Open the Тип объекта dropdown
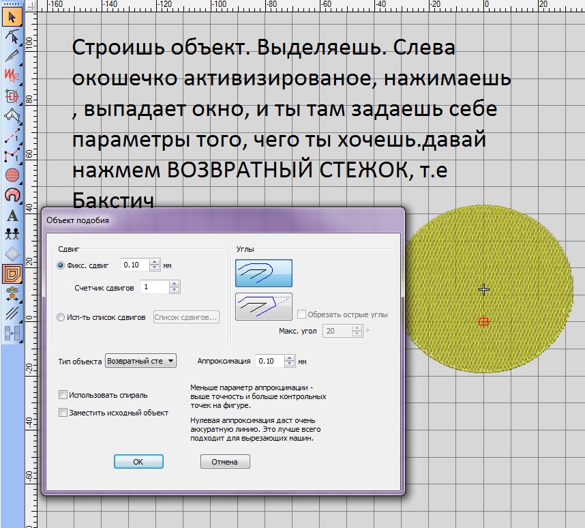 (141, 361)
